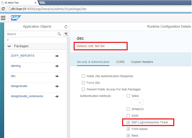
Task: Open the alerting package
Action: [16, 66]
